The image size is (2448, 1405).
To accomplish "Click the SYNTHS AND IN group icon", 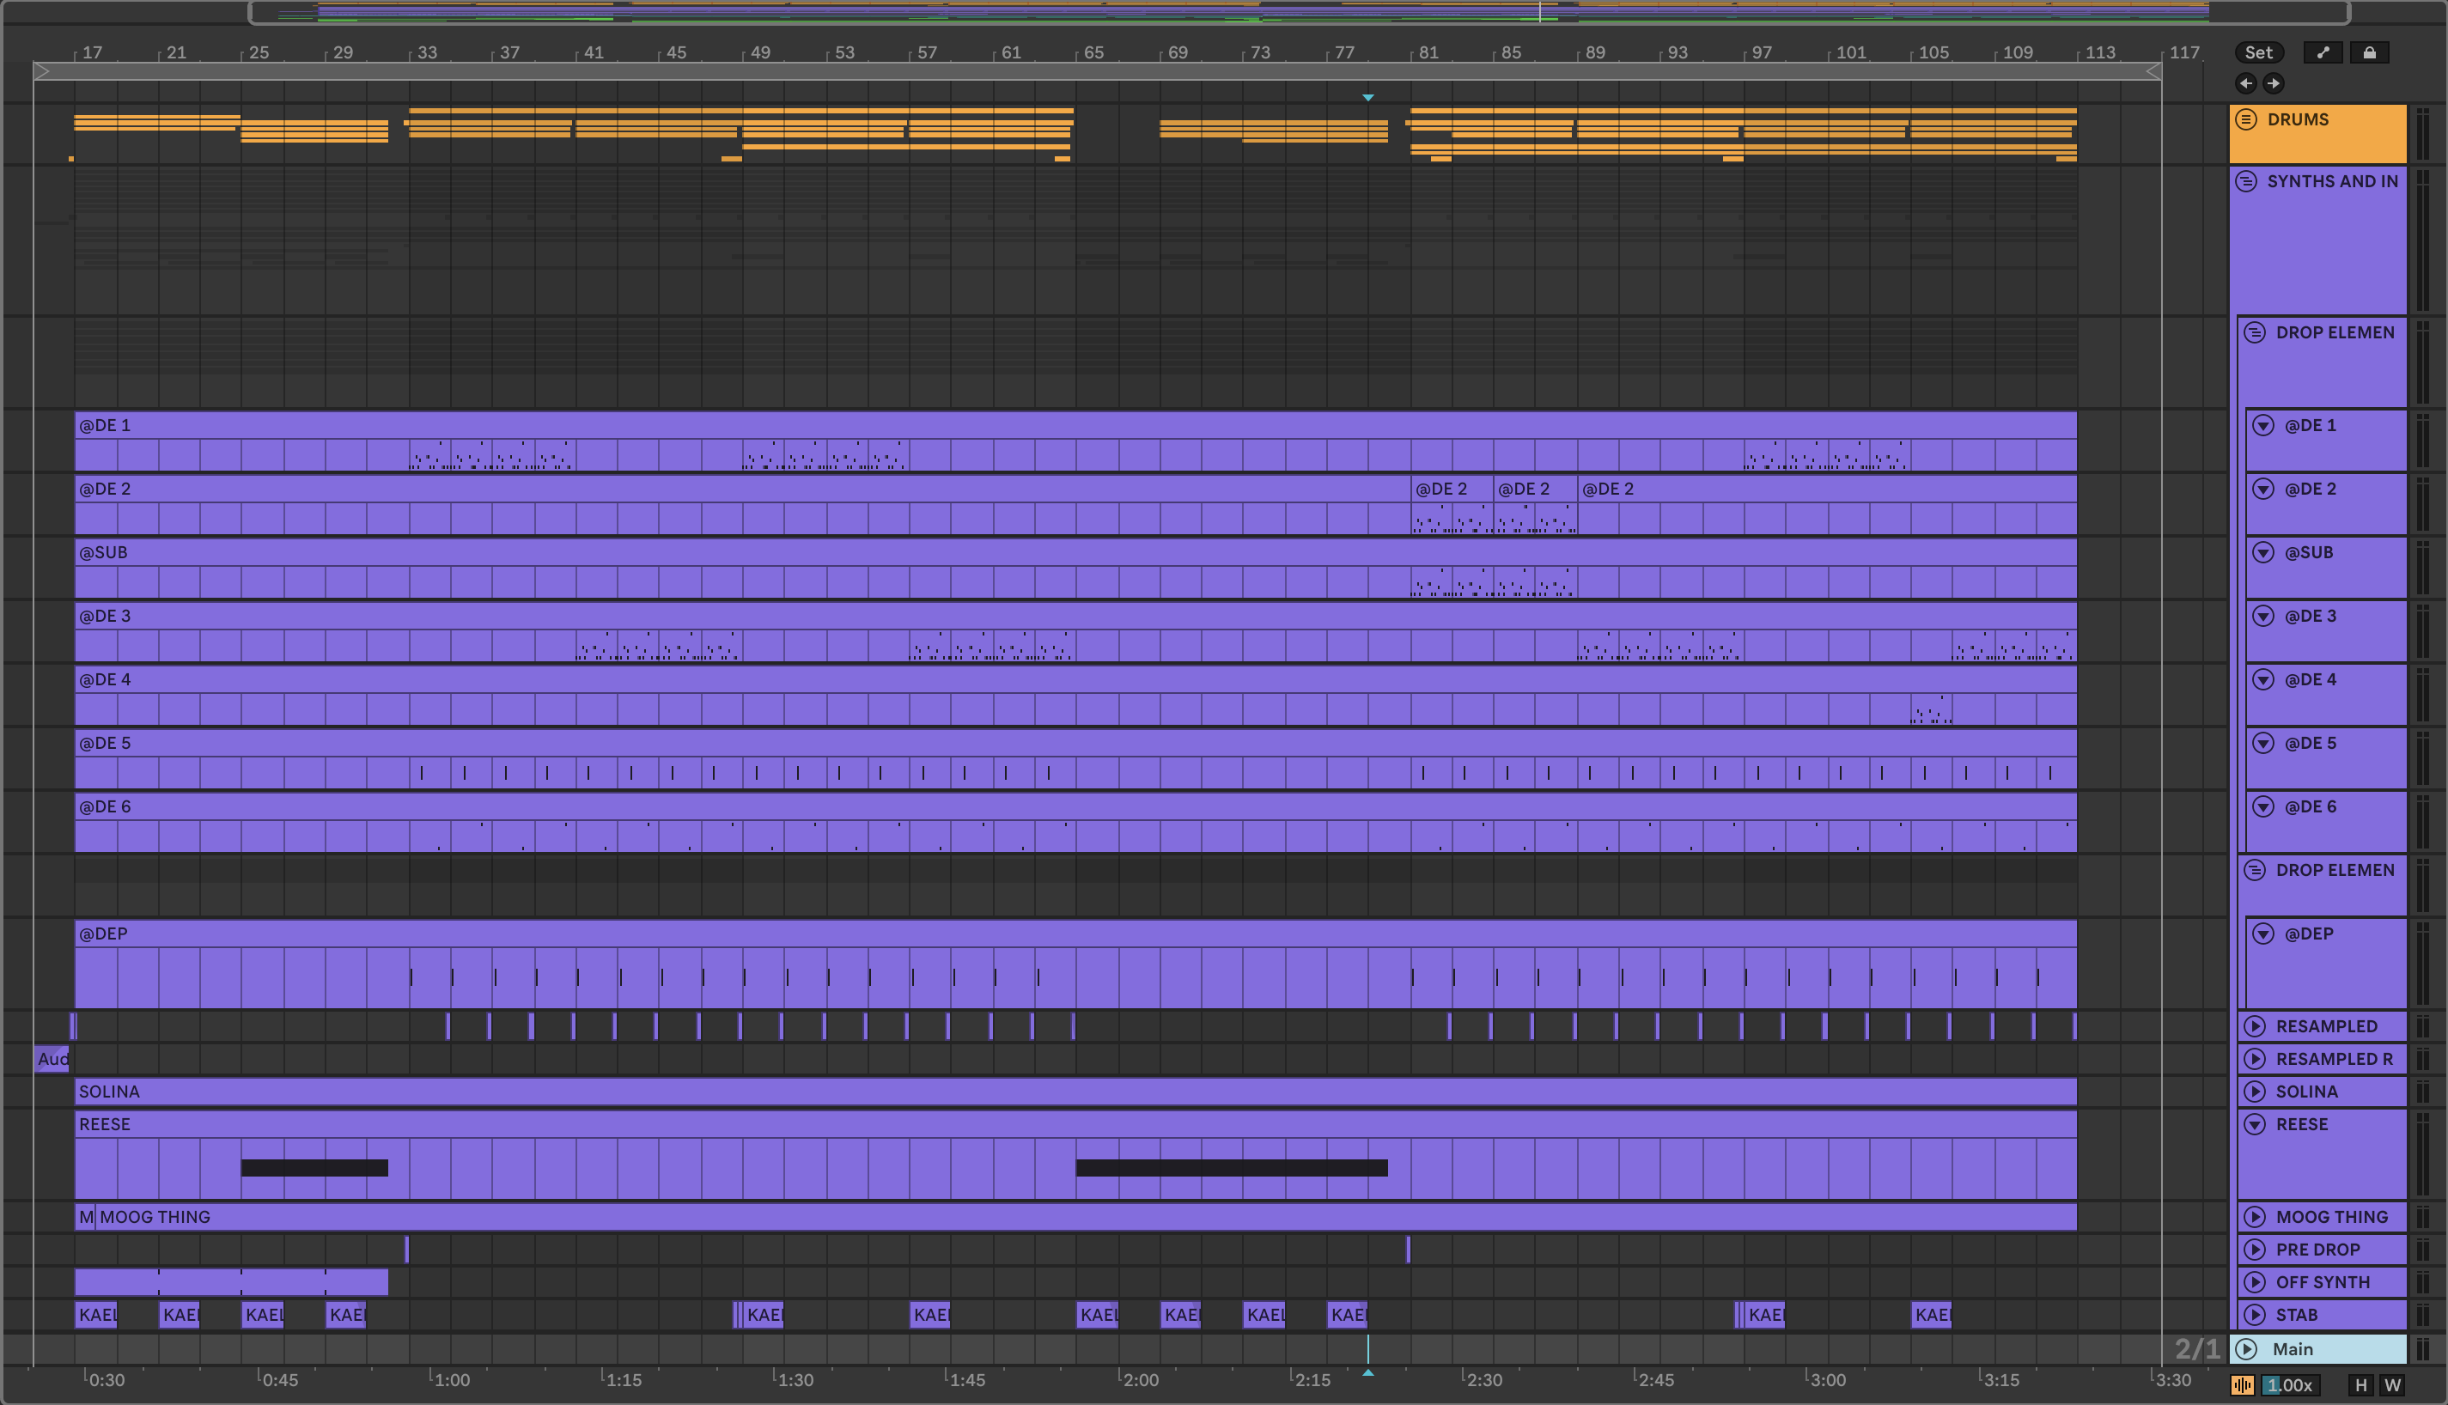I will [2246, 181].
